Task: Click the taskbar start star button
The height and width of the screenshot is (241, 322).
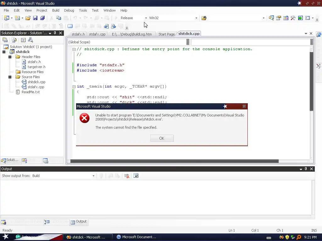Action: coord(5,237)
